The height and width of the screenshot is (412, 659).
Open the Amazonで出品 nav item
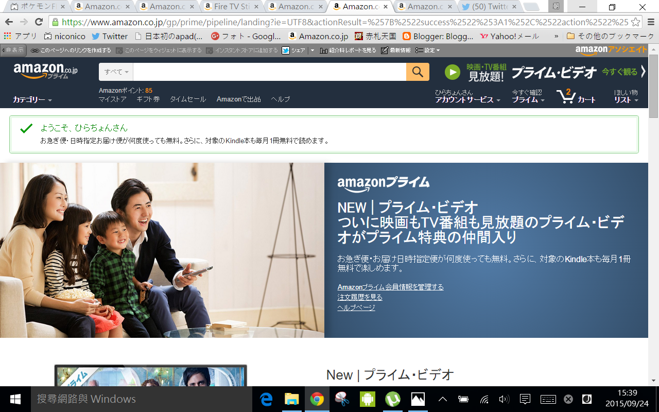pos(238,99)
